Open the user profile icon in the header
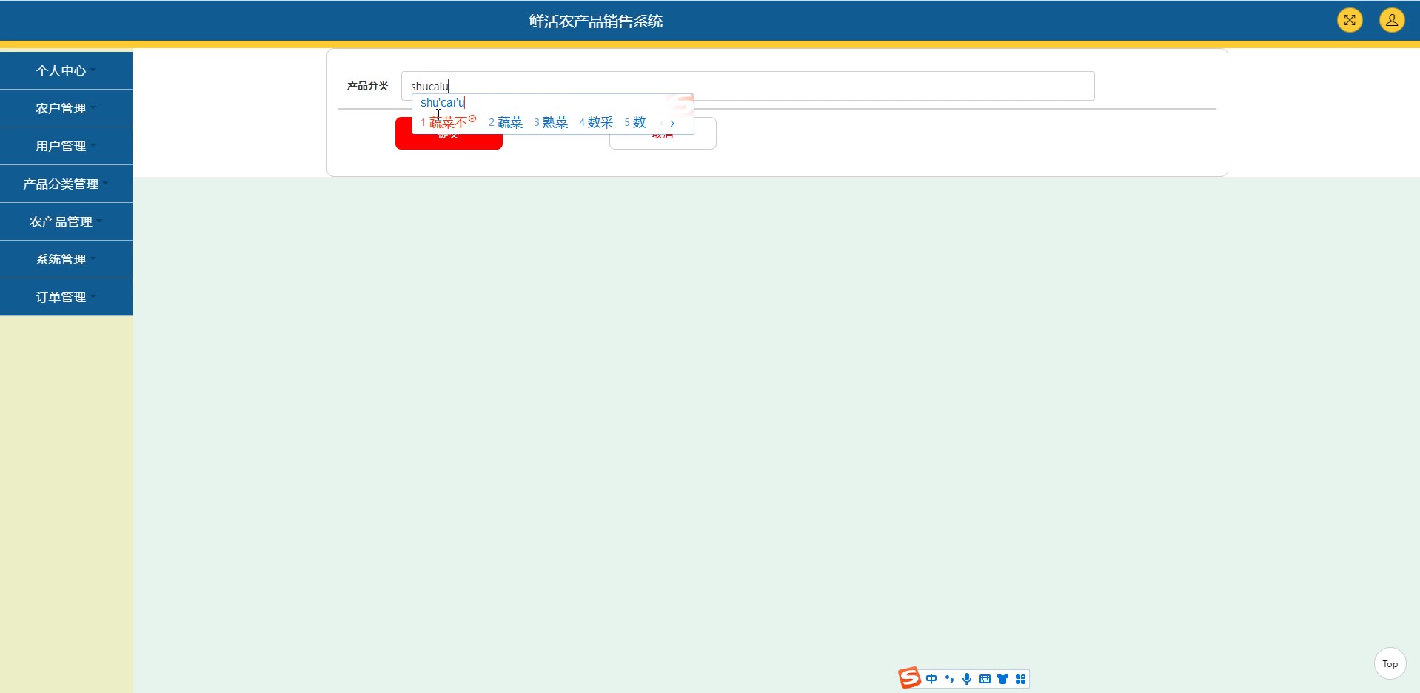The height and width of the screenshot is (693, 1420). pyautogui.click(x=1392, y=20)
